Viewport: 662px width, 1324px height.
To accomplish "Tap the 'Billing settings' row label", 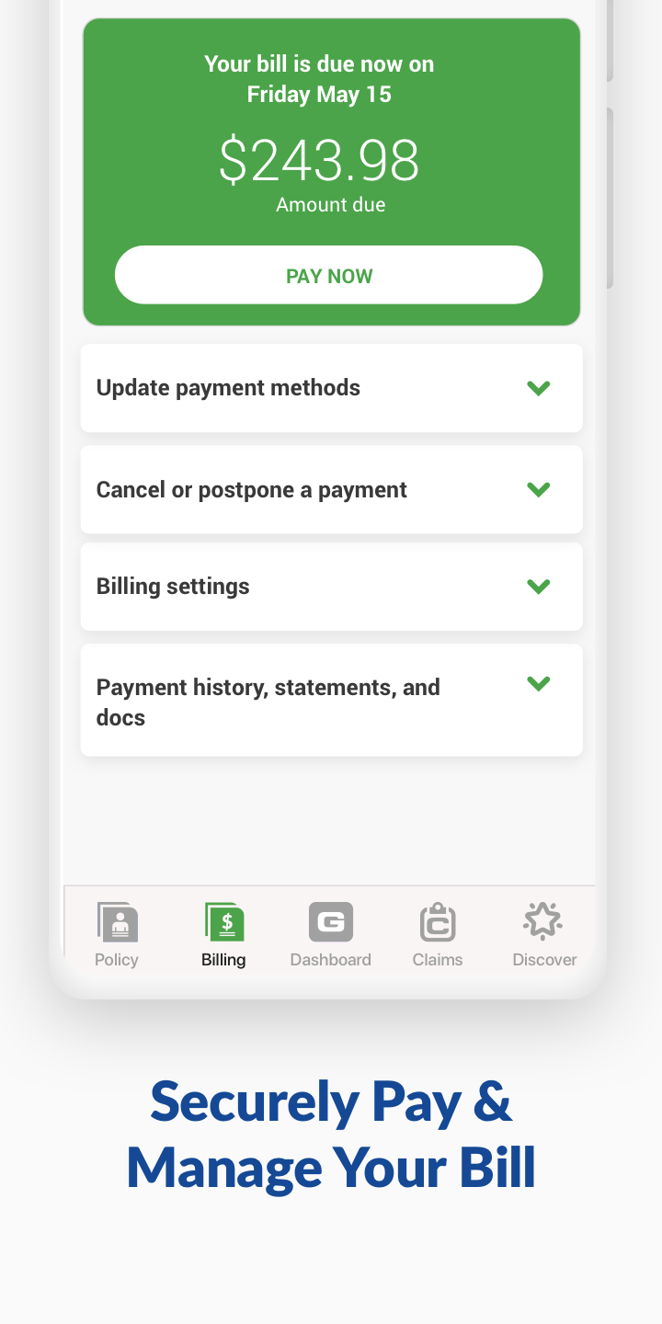I will coord(173,587).
